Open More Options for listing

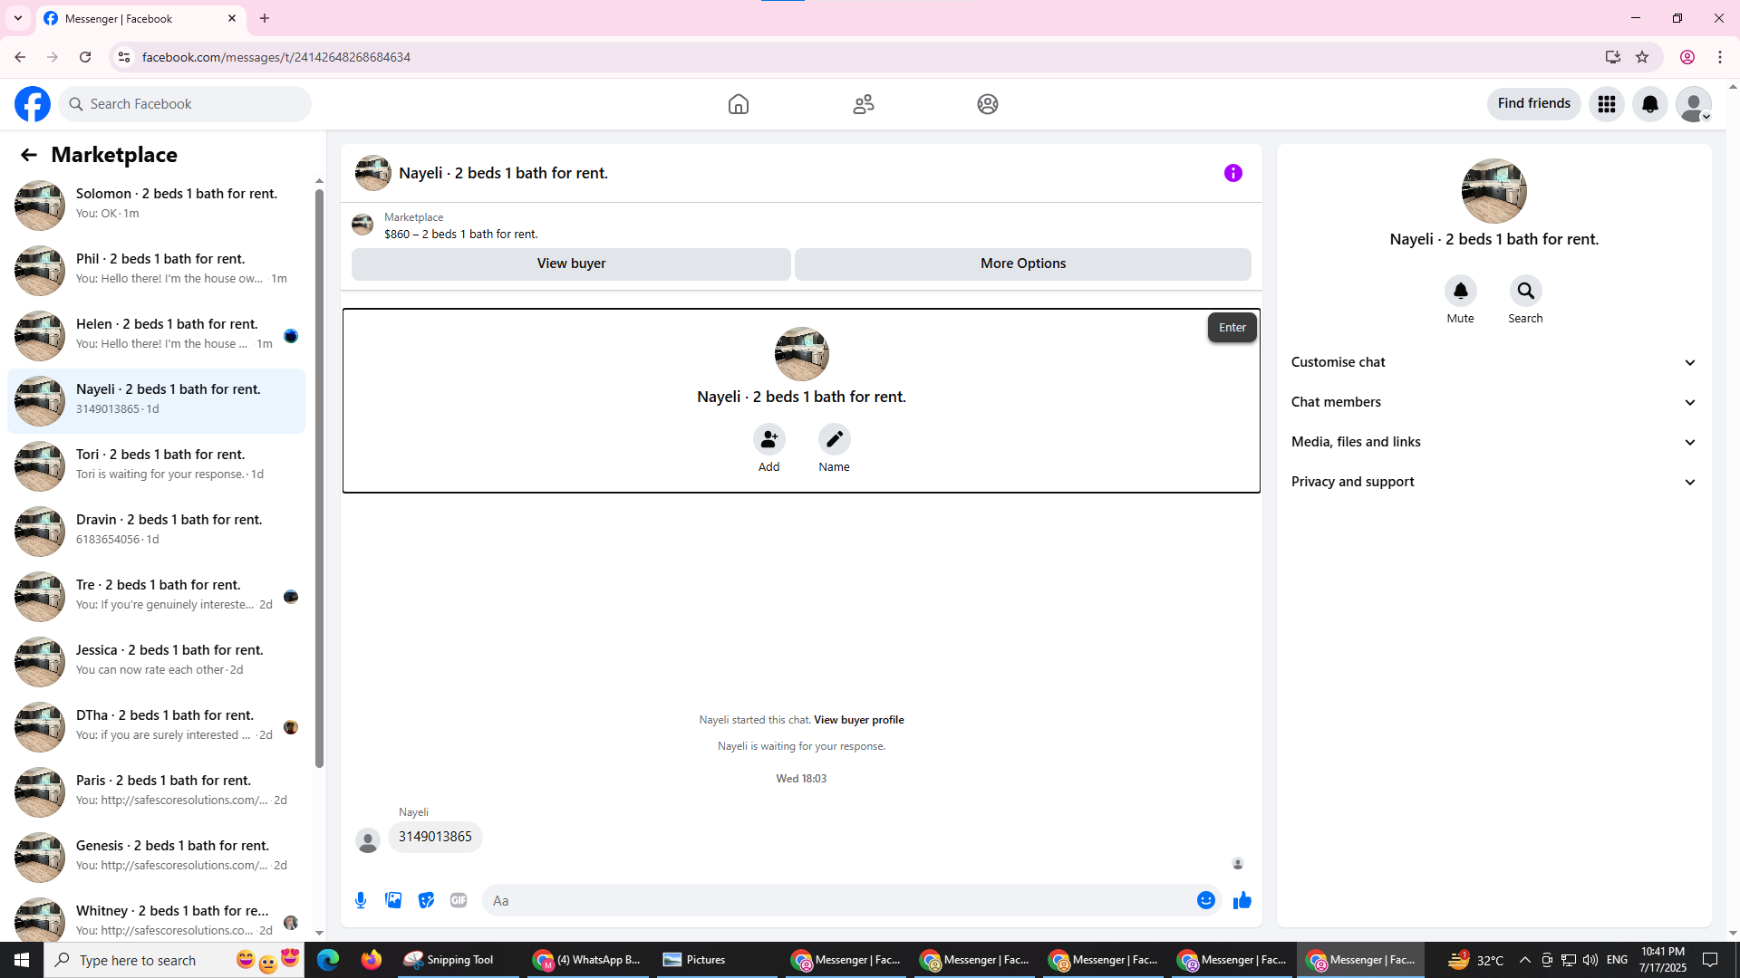coord(1023,264)
